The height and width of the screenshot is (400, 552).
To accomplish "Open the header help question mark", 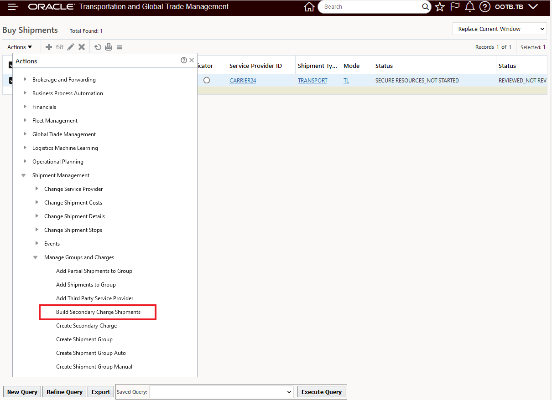I will pyautogui.click(x=485, y=7).
